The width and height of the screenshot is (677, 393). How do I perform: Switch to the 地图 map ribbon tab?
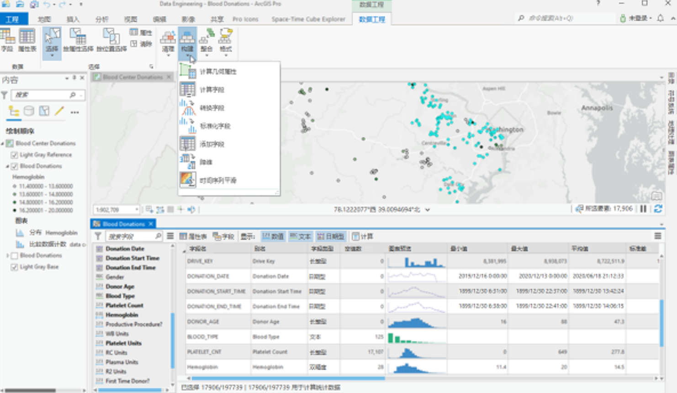click(44, 19)
